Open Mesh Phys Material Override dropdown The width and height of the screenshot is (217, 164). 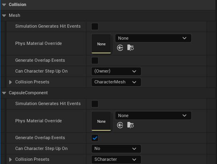pos(153,38)
